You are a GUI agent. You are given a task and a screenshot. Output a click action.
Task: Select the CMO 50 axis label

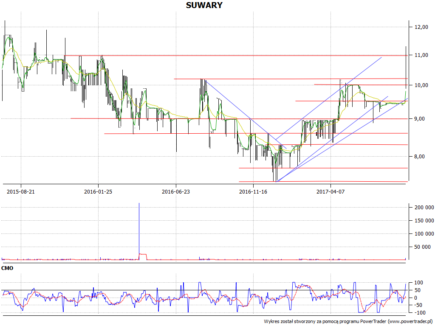418,290
